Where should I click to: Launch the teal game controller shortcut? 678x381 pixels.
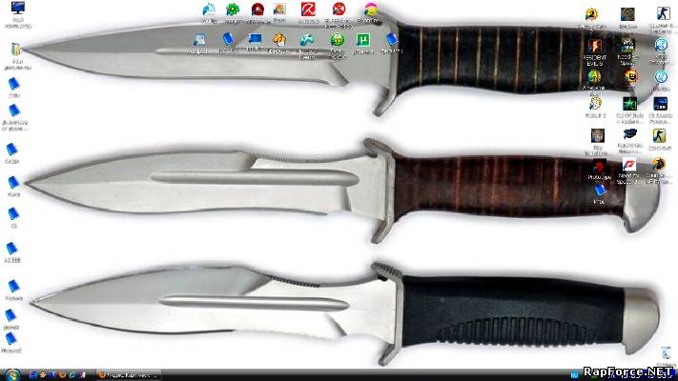click(307, 40)
